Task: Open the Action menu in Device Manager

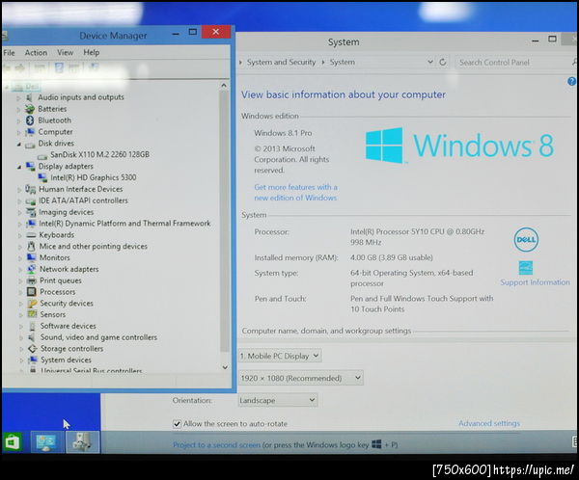Action: (36, 53)
